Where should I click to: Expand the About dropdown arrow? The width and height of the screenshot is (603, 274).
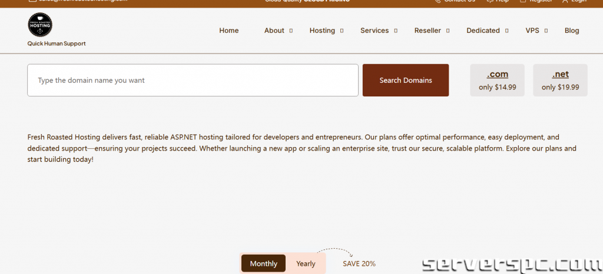pos(291,31)
